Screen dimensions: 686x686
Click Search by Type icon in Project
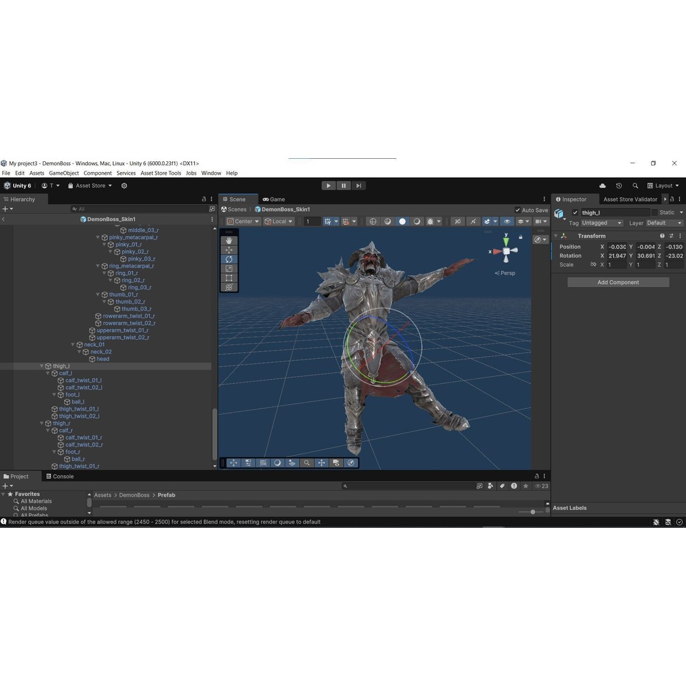(490, 486)
